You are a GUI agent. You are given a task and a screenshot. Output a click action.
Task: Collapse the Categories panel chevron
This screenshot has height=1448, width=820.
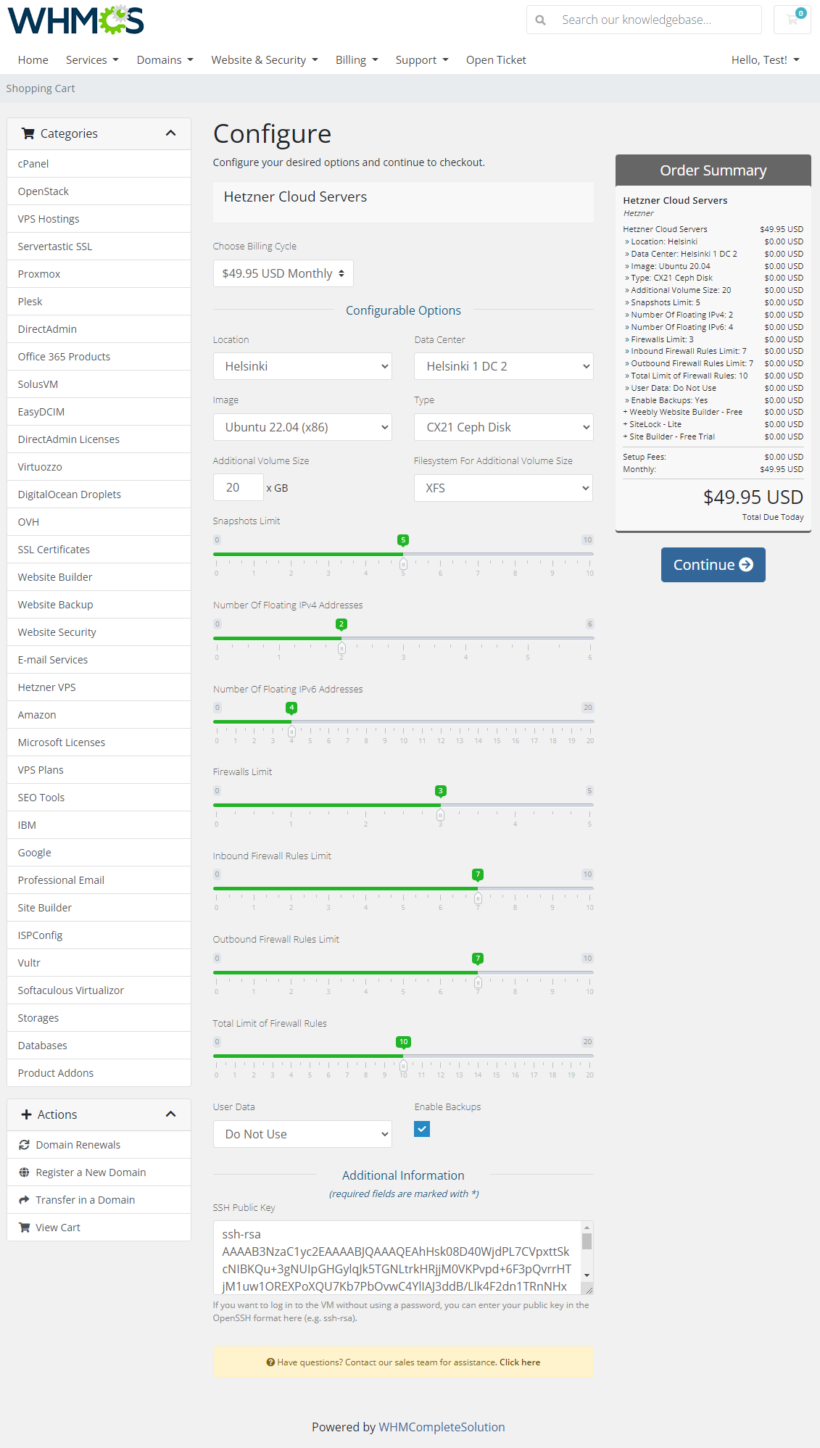pos(171,133)
